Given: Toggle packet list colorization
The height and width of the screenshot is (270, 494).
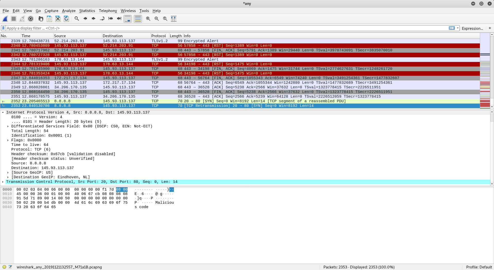Looking at the screenshot, I should coord(138,19).
